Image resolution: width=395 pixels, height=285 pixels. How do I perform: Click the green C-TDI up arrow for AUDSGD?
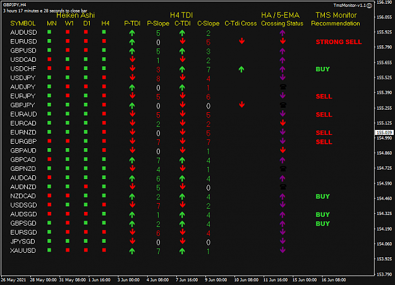coord(182,214)
